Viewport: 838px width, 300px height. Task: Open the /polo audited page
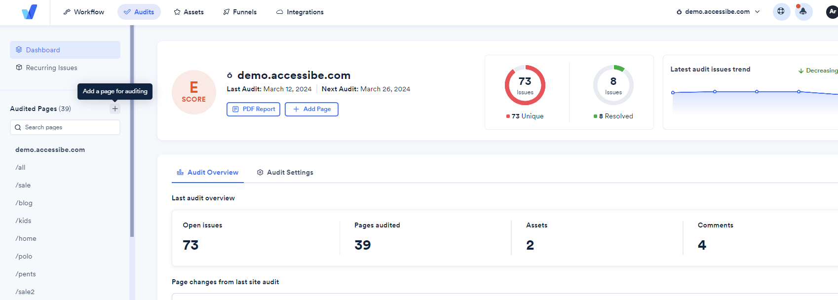(24, 257)
